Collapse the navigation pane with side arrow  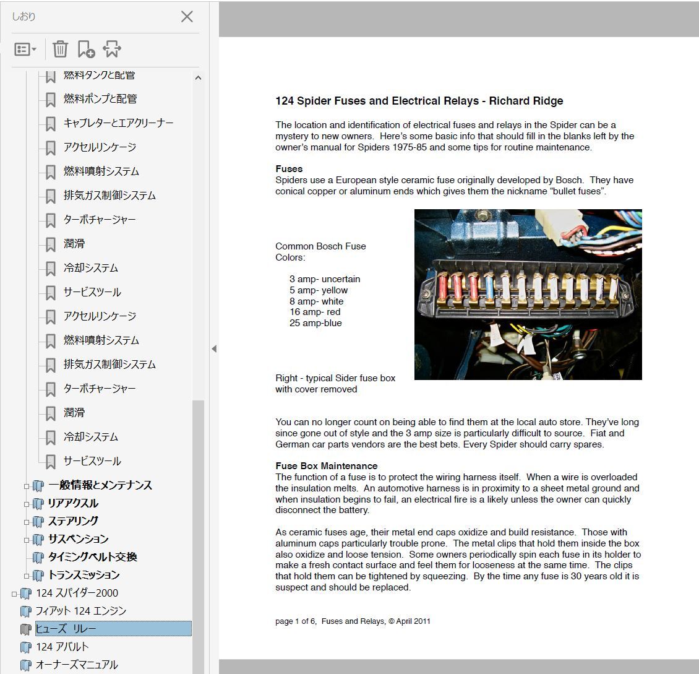(214, 349)
